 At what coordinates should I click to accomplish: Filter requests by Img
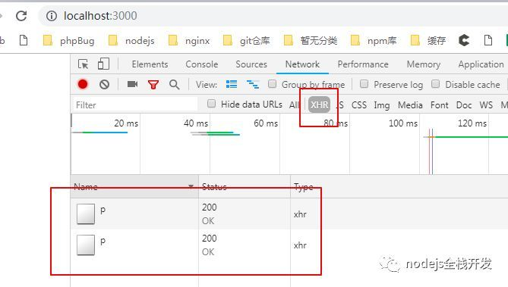tap(382, 105)
